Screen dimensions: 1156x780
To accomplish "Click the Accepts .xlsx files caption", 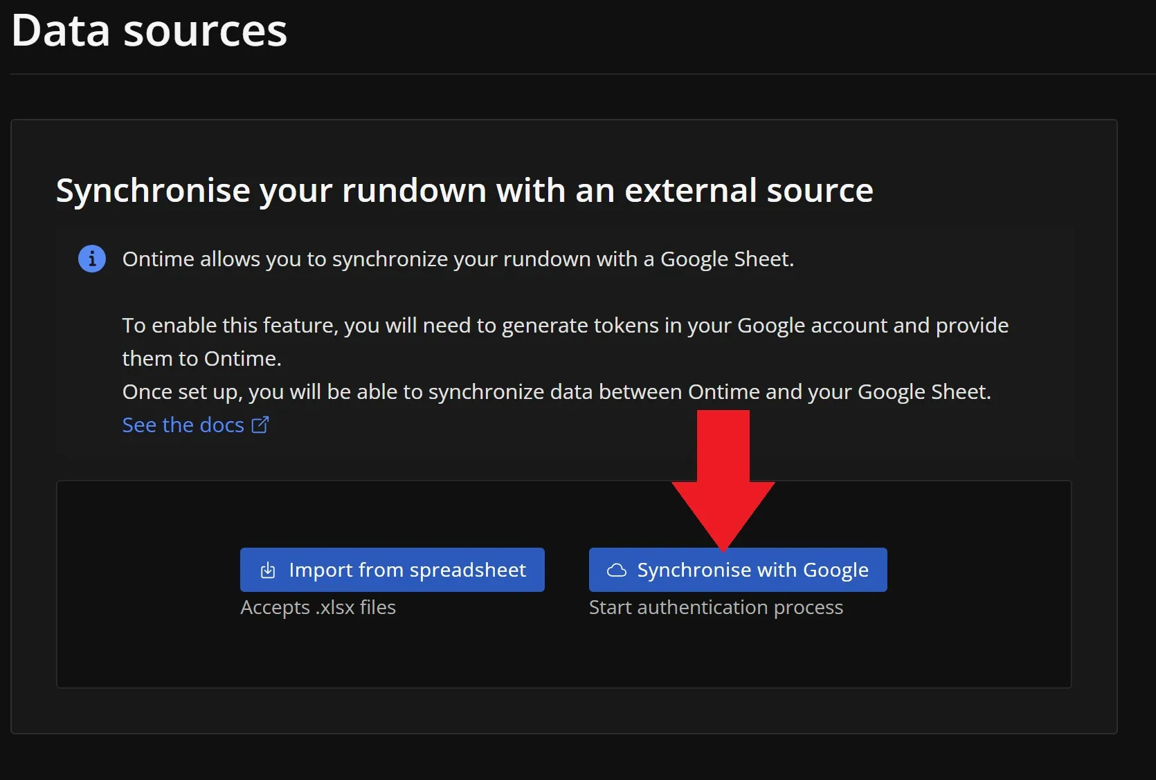I will click(318, 608).
